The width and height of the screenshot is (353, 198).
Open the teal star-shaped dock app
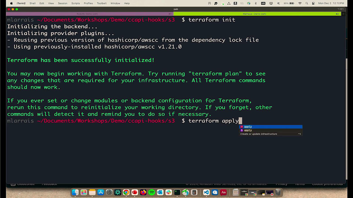pyautogui.click(x=118, y=192)
